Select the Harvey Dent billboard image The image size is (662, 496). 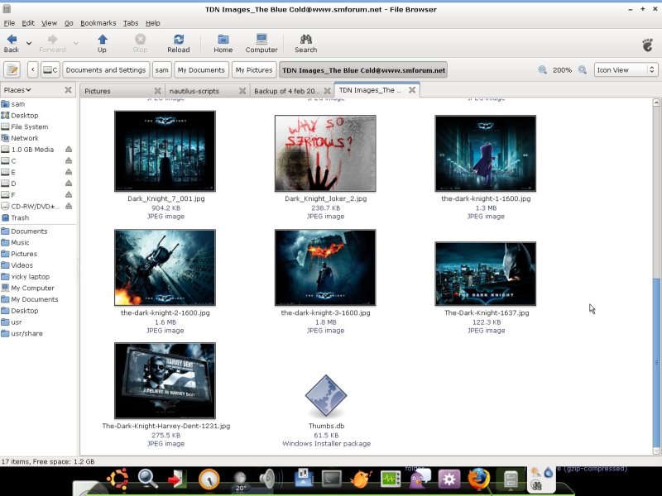coord(165,380)
